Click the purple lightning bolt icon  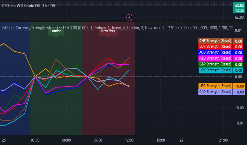click(130, 17)
